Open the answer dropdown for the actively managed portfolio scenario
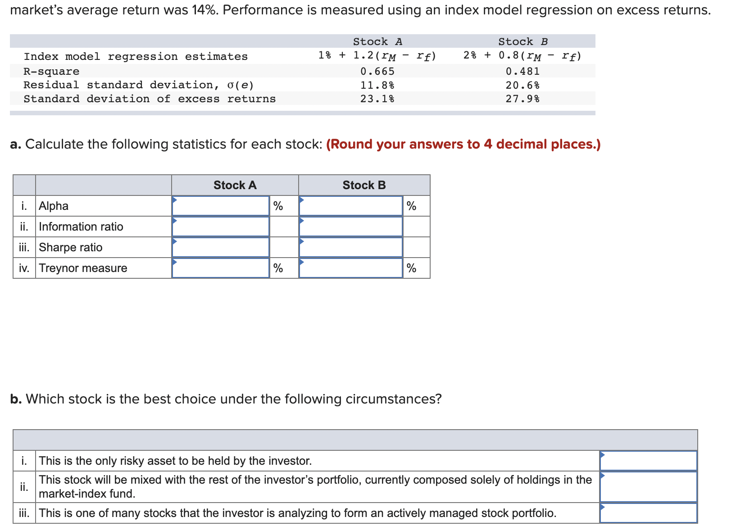This screenshot has width=736, height=526. tap(649, 512)
